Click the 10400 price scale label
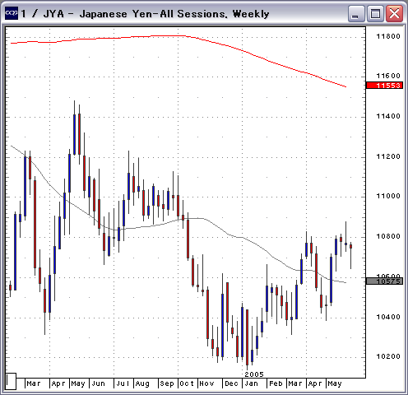408x395 pixels. coord(388,317)
